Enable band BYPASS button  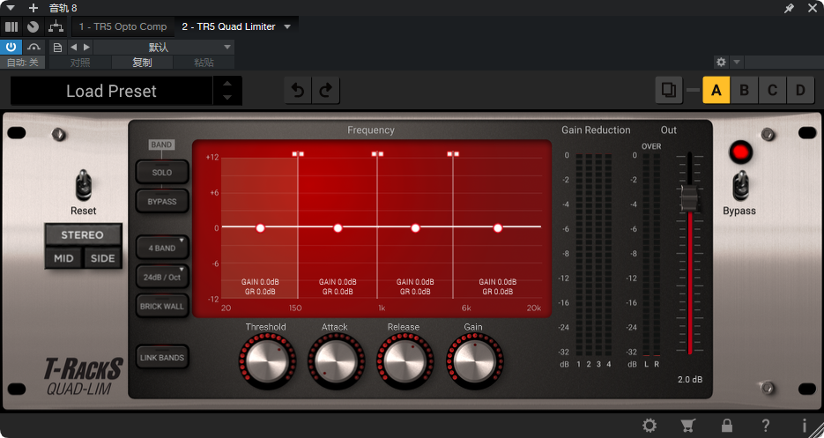click(x=162, y=202)
